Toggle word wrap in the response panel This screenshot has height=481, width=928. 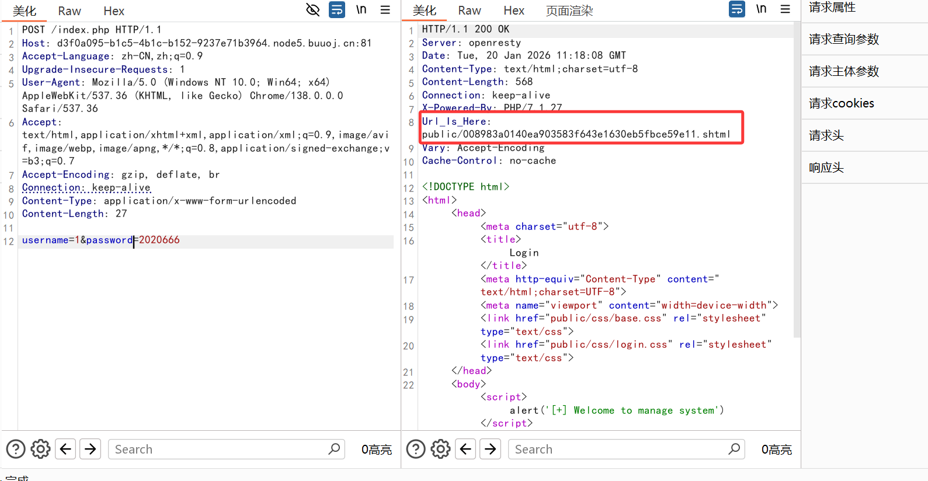tap(737, 9)
